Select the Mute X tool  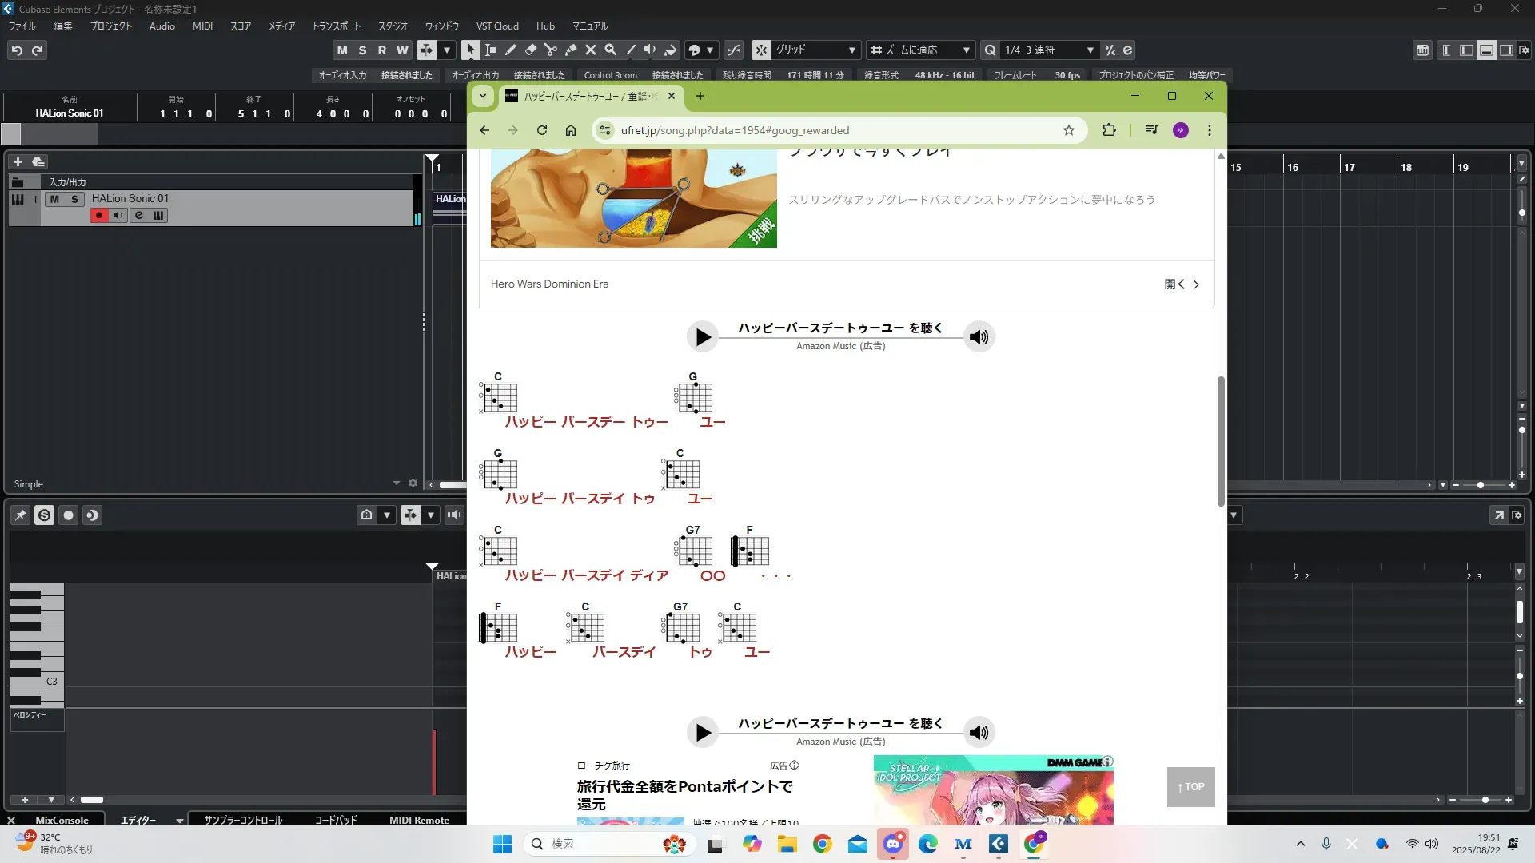(x=591, y=50)
